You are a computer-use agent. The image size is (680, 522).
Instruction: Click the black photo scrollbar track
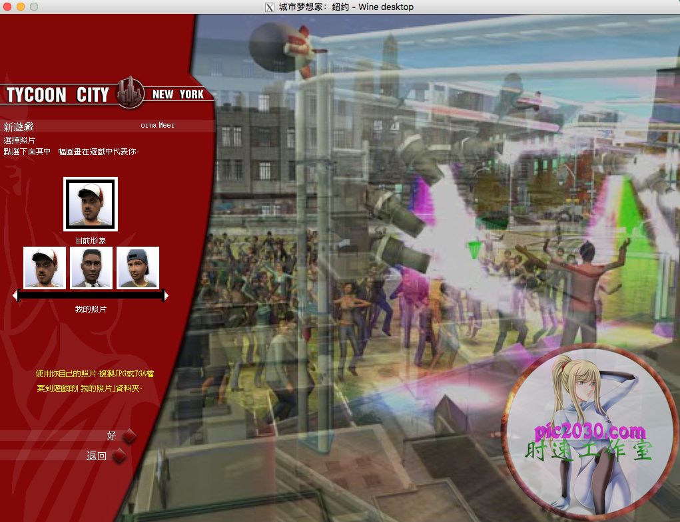point(91,296)
